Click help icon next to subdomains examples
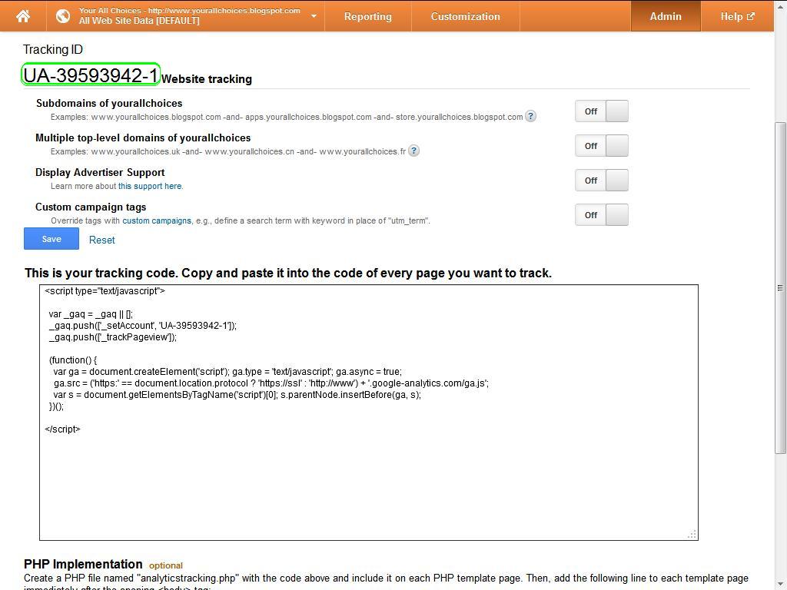The image size is (787, 590). click(530, 117)
